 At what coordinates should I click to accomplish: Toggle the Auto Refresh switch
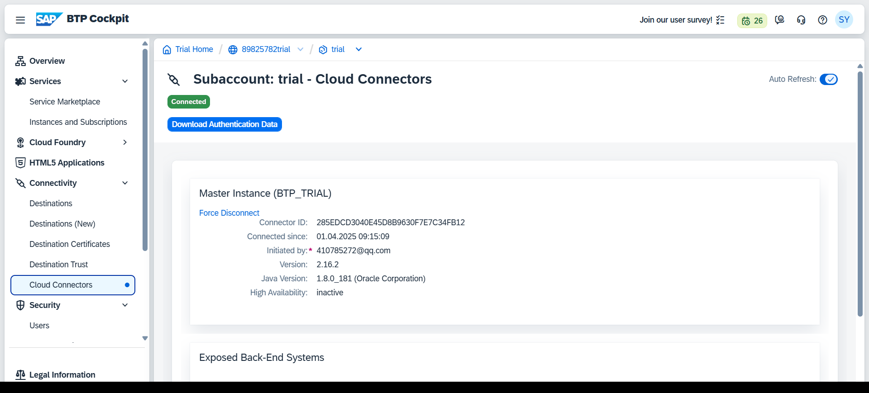point(829,80)
